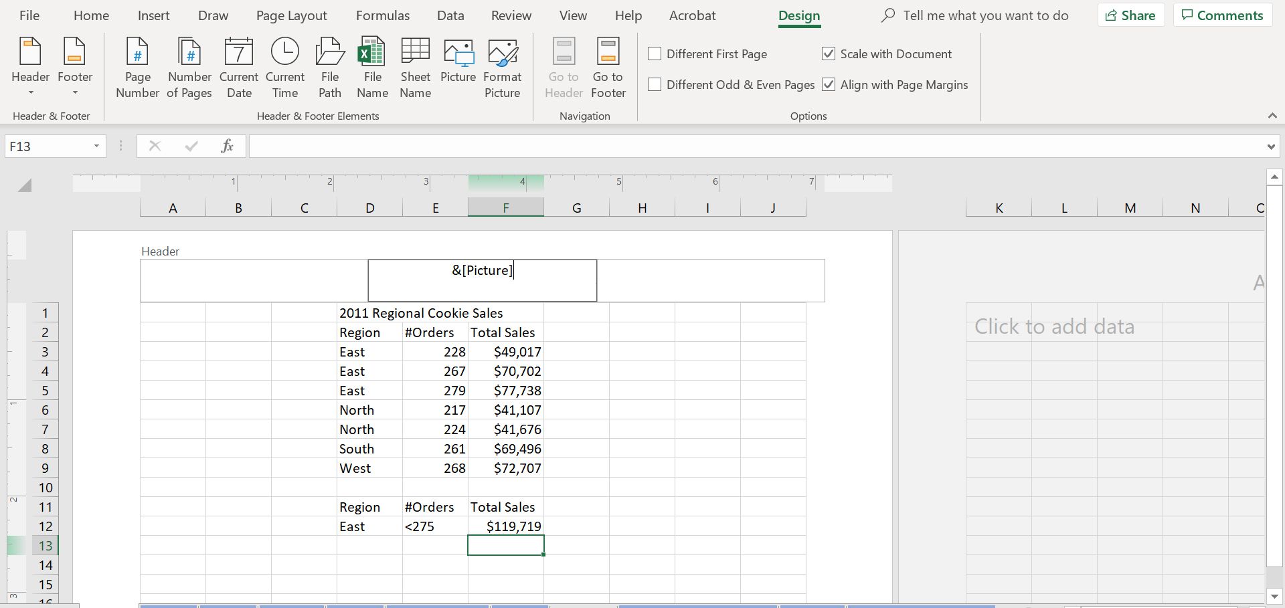Select the cell with 268 orders
The image size is (1285, 608).
[x=435, y=468]
